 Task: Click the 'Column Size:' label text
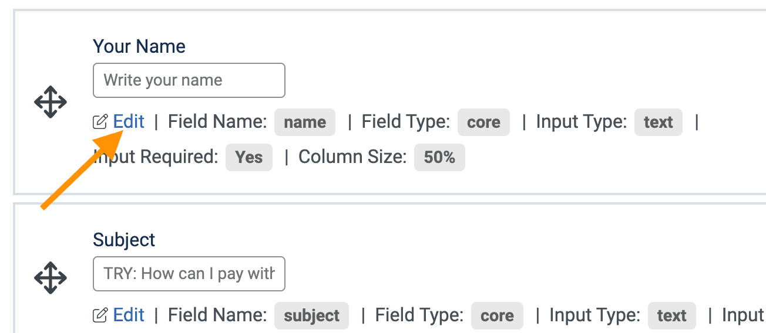pyautogui.click(x=352, y=157)
